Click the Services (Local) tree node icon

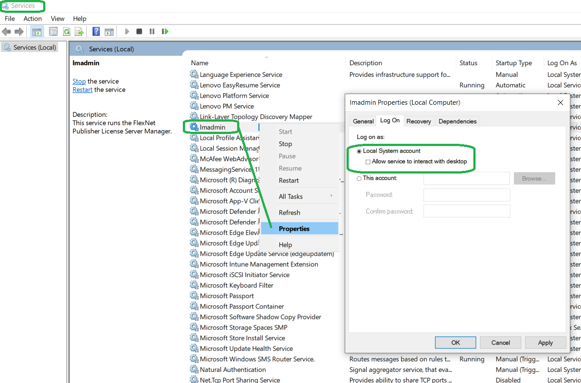click(x=7, y=47)
